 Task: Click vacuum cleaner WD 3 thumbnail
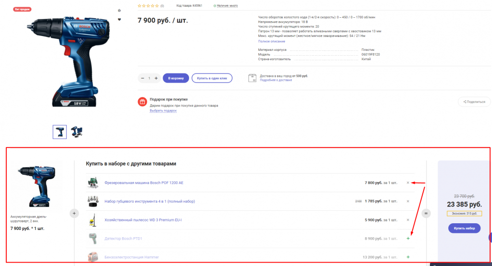pos(93,220)
